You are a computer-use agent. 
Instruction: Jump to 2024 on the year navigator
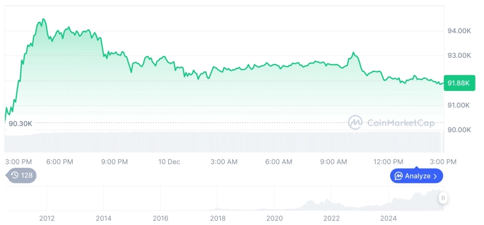coord(388,218)
